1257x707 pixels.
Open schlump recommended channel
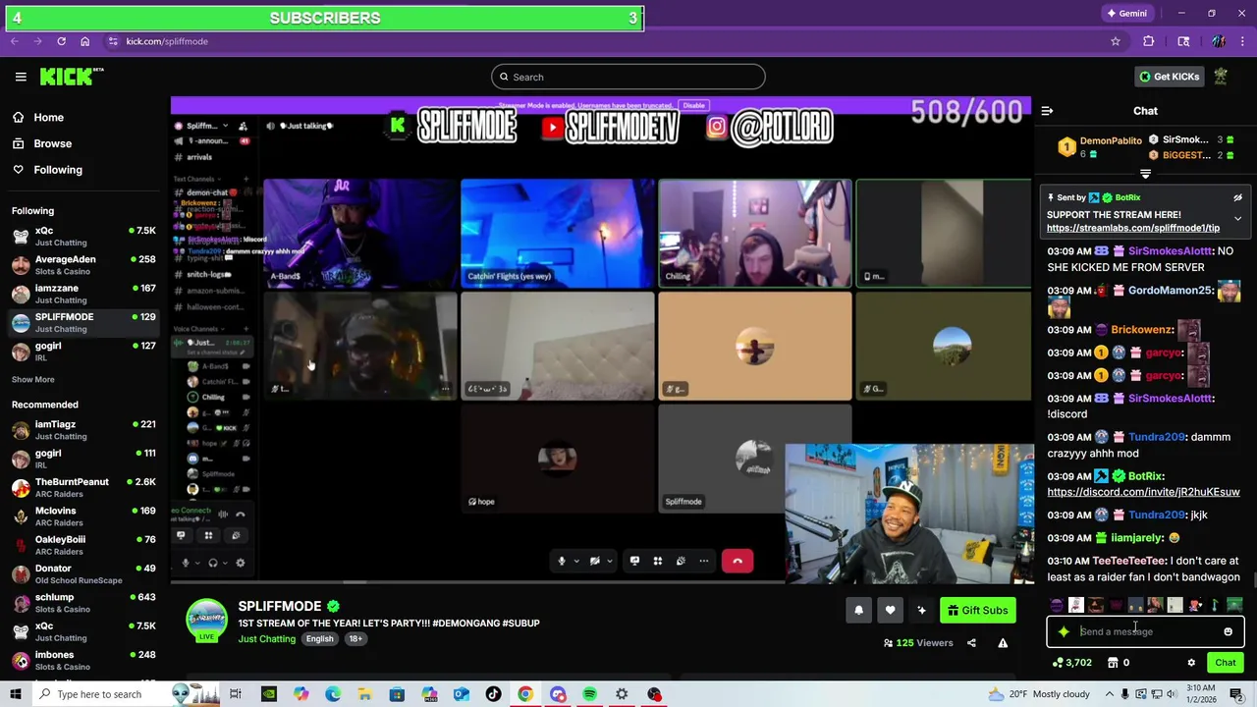(x=83, y=602)
